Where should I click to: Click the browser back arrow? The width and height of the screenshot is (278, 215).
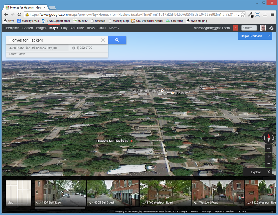pos(6,15)
